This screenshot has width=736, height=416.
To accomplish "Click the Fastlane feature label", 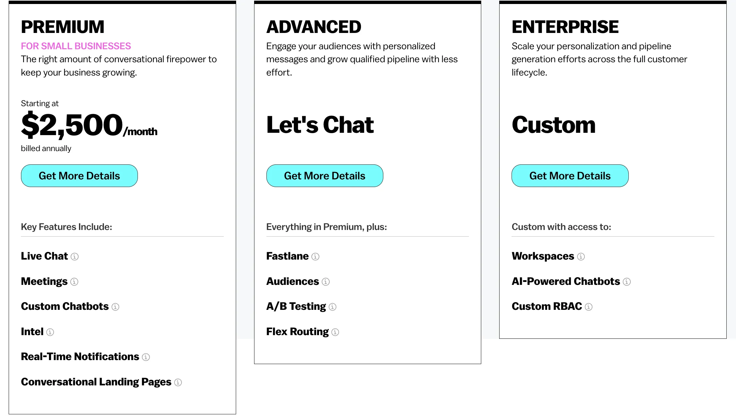I will [x=287, y=256].
